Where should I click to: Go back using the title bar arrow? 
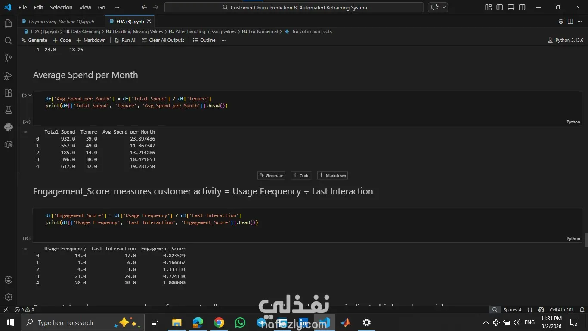[144, 7]
